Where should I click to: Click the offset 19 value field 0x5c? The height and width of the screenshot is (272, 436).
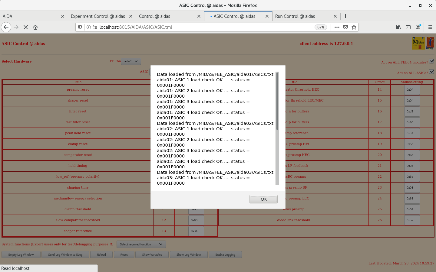[412, 144]
